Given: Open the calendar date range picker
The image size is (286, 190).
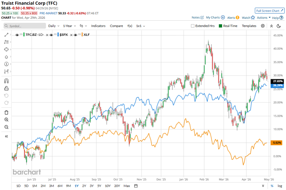Looking at the screenshot, I should (136, 186).
